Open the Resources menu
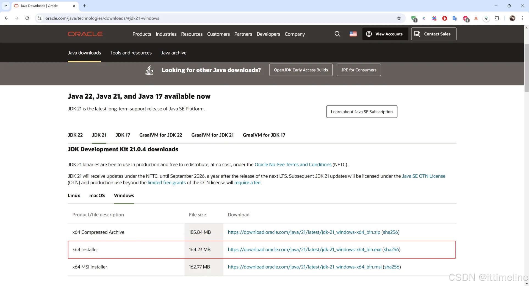Image resolution: width=529 pixels, height=286 pixels. [192, 34]
